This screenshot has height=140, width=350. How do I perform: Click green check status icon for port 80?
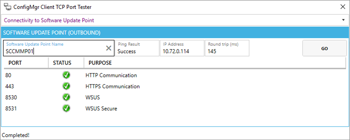click(x=66, y=75)
